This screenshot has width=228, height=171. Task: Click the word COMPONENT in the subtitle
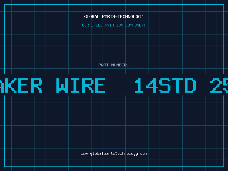[x=136, y=25]
